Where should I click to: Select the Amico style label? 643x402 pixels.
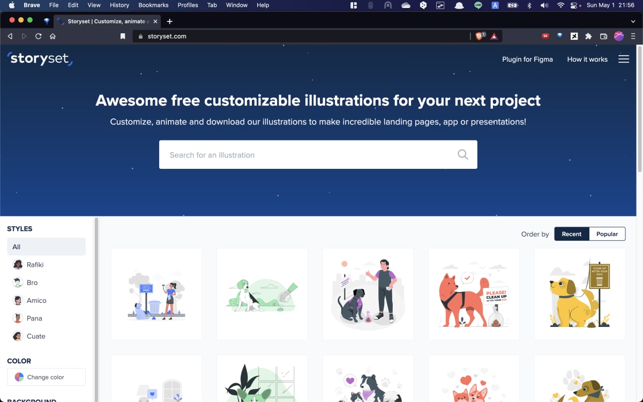coord(36,301)
